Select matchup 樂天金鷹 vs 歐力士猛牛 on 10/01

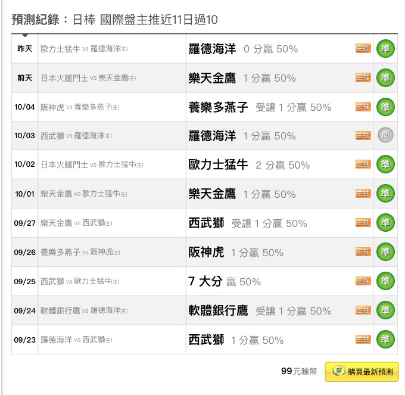pyautogui.click(x=84, y=194)
